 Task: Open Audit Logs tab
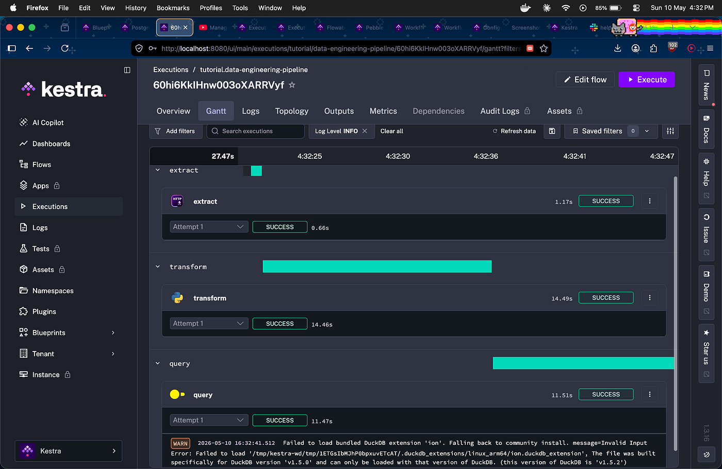click(x=505, y=111)
